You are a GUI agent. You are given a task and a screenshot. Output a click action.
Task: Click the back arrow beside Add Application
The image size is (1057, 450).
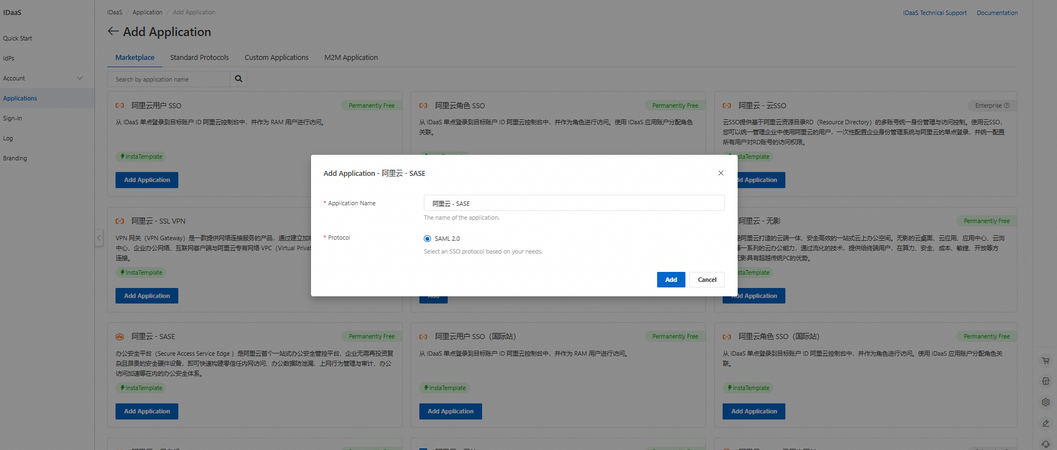pyautogui.click(x=113, y=32)
